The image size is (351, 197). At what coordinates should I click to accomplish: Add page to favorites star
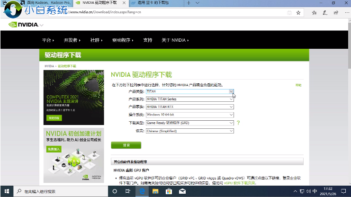(x=298, y=13)
